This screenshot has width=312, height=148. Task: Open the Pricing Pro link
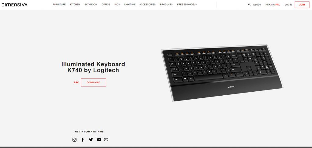273,5
